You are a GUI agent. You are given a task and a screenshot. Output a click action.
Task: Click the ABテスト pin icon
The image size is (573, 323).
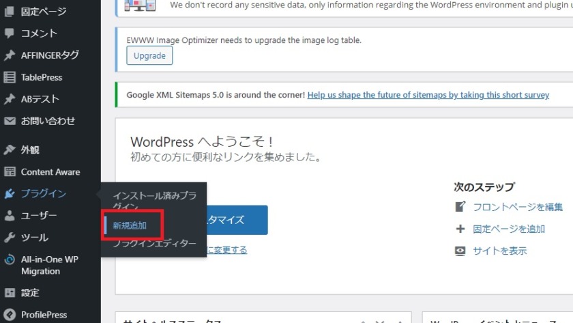(10, 99)
